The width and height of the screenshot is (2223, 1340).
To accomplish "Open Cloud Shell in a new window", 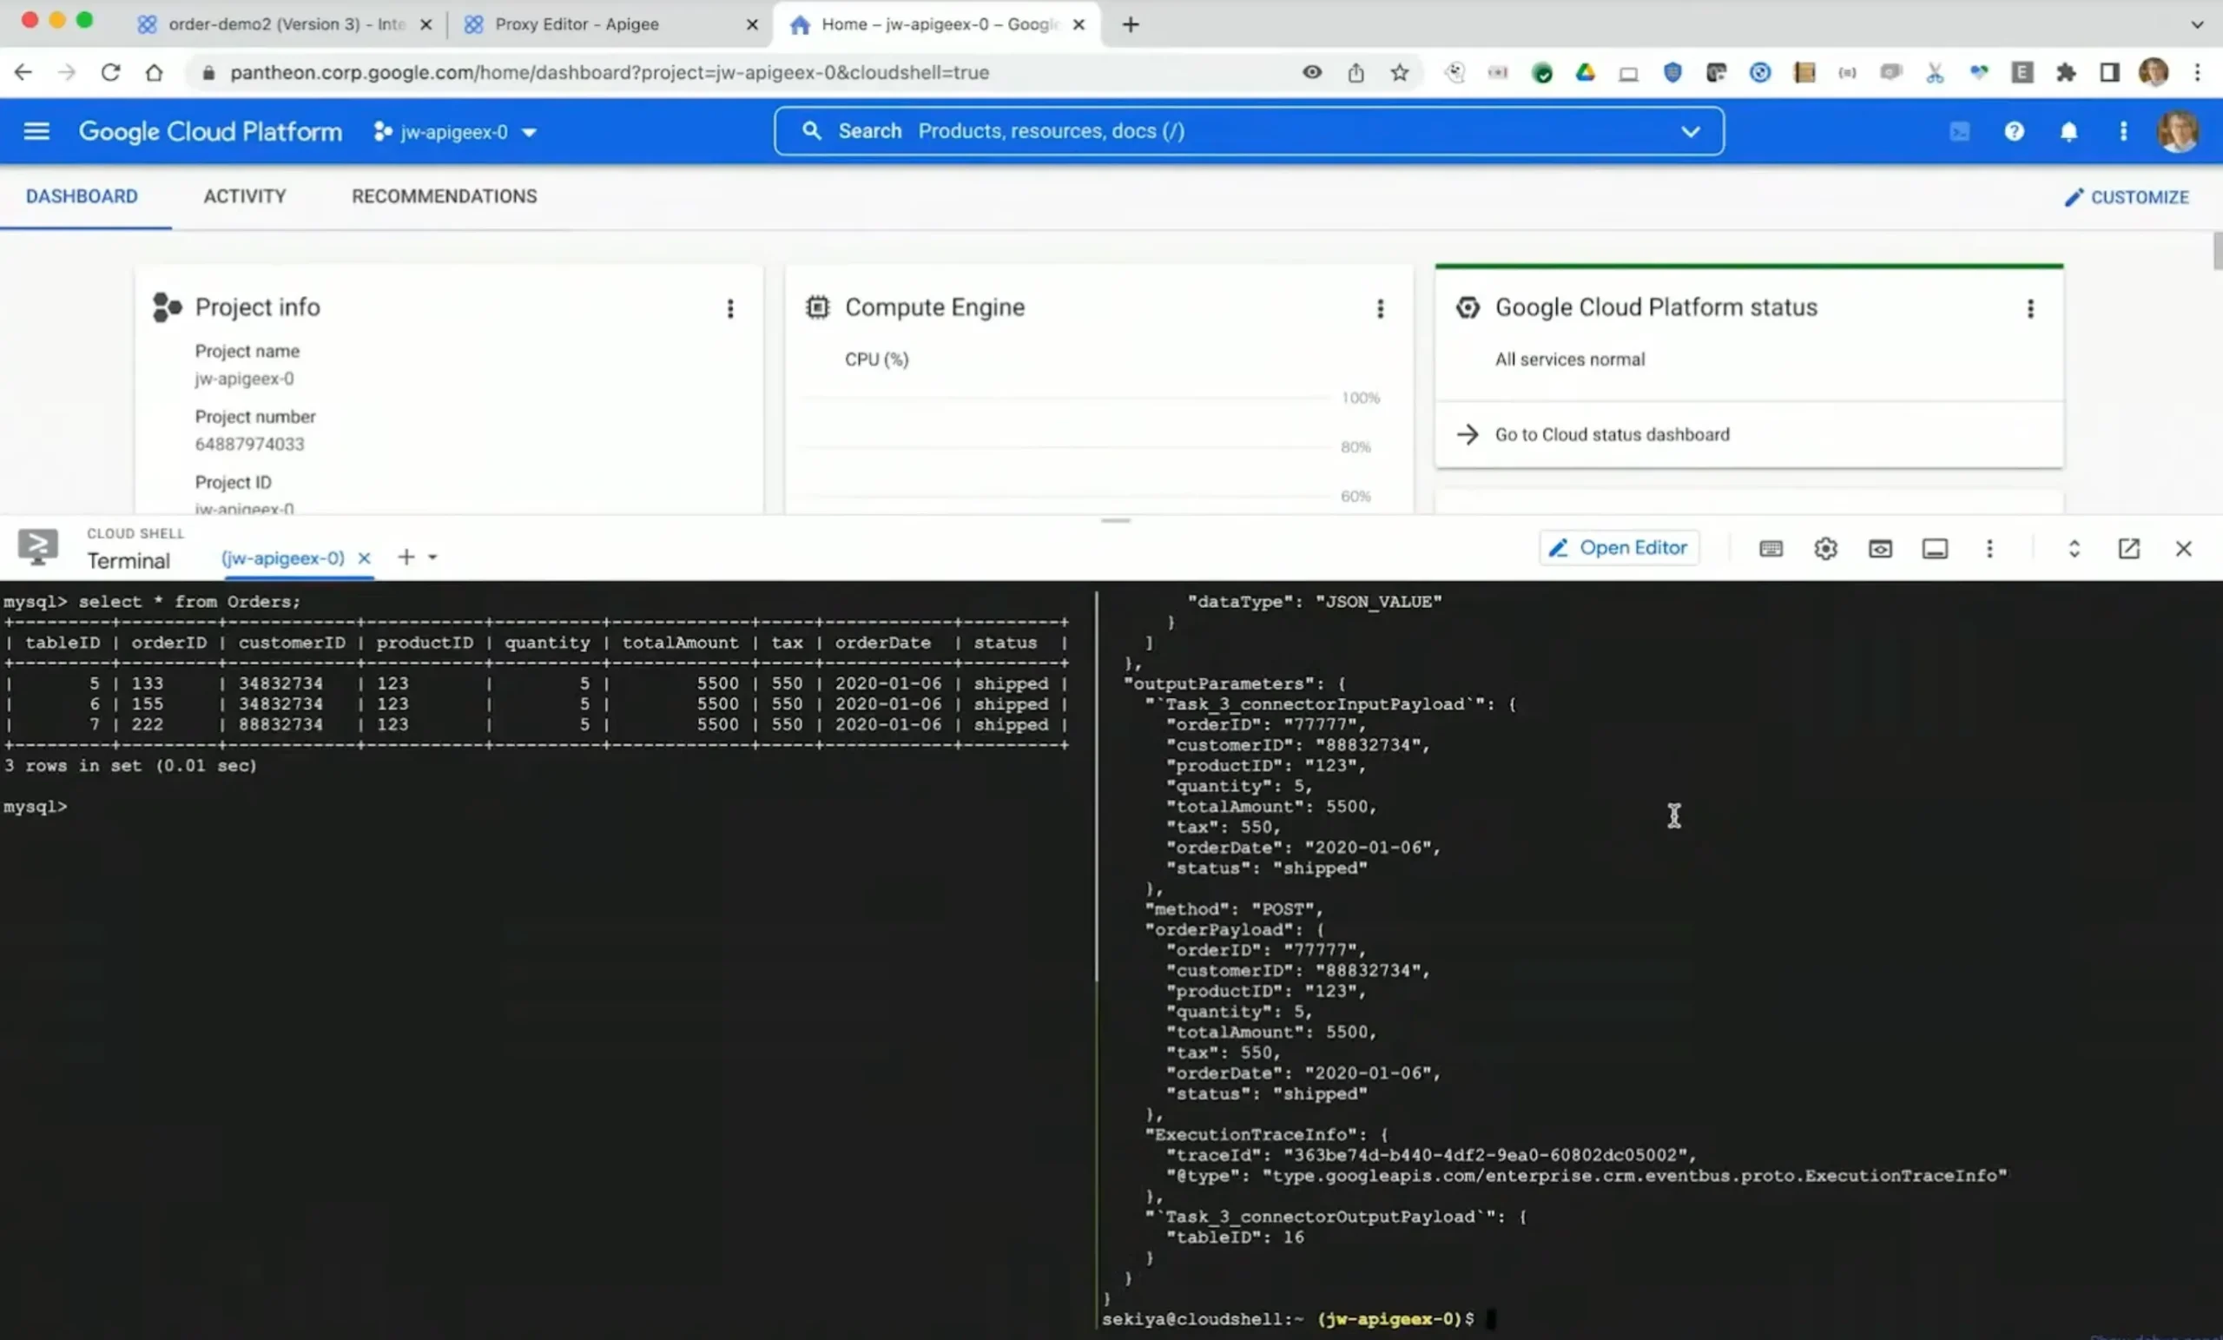I will [x=2128, y=549].
